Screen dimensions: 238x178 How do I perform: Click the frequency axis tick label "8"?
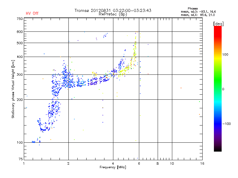click(x=158, y=163)
